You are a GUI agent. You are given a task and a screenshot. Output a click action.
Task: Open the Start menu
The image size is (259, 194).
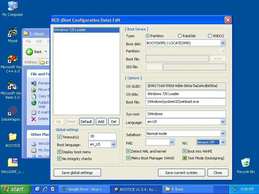(x=15, y=189)
